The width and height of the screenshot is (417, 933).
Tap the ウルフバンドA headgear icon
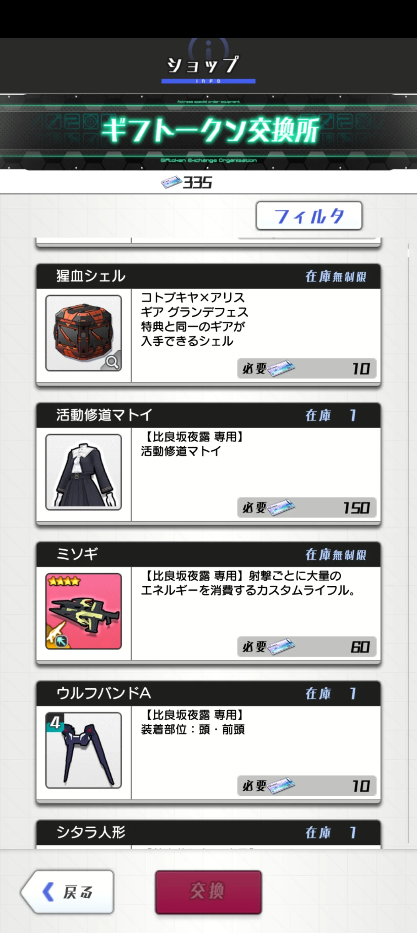[84, 751]
